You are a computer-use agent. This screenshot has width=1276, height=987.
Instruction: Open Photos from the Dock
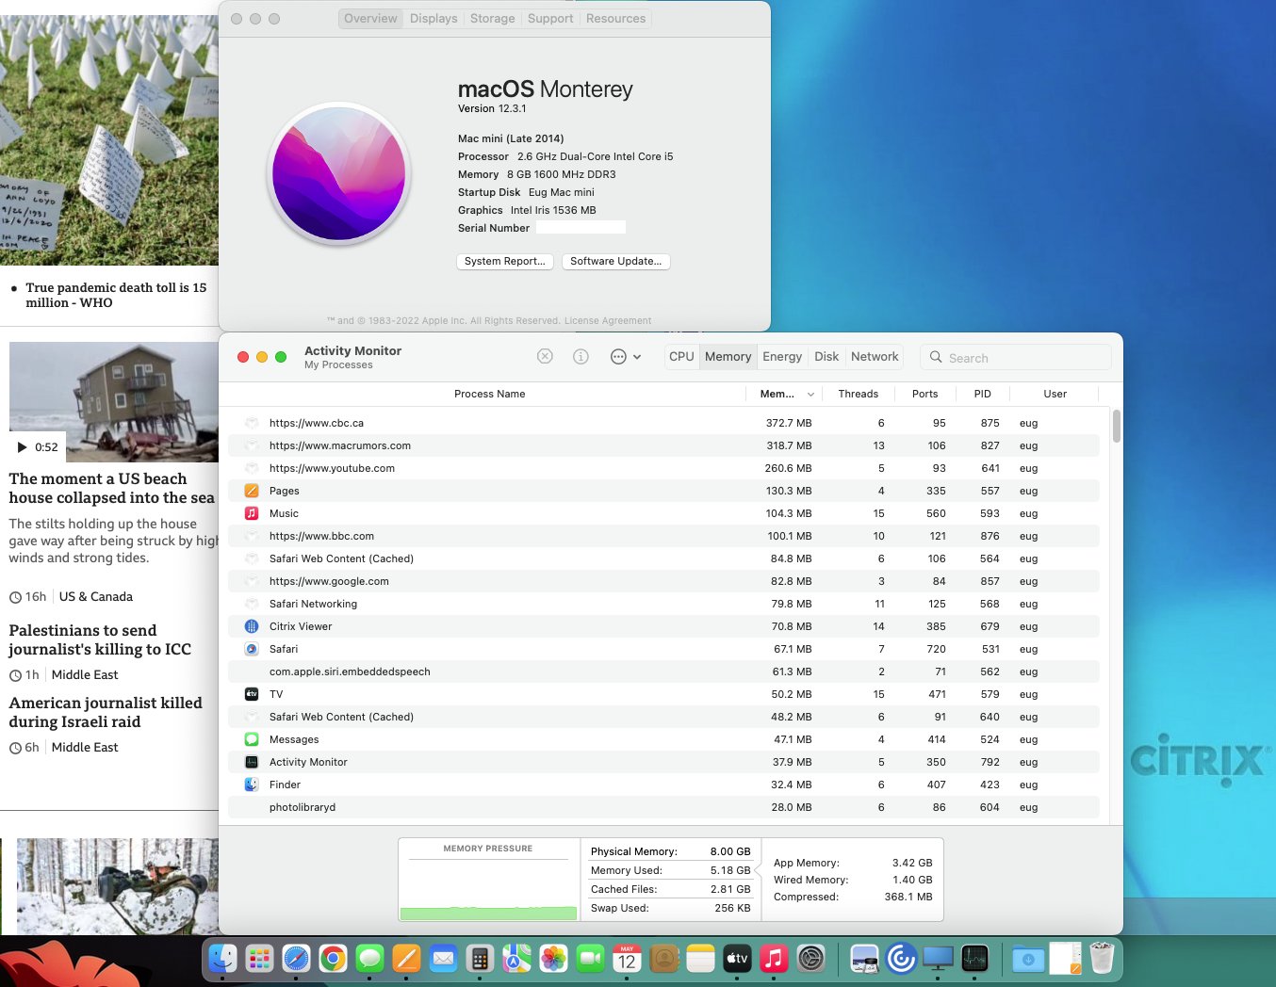[x=553, y=959]
